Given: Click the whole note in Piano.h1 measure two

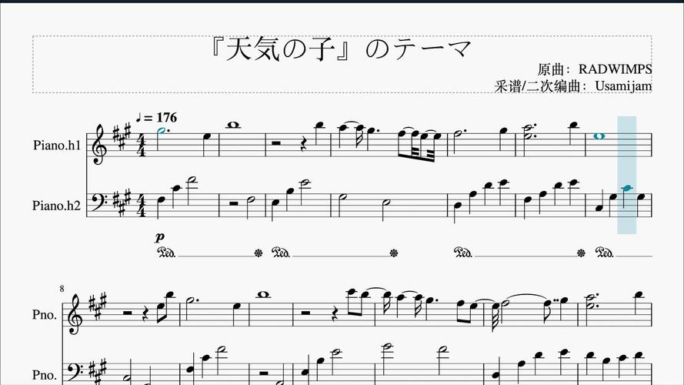Looking at the screenshot, I should point(233,125).
